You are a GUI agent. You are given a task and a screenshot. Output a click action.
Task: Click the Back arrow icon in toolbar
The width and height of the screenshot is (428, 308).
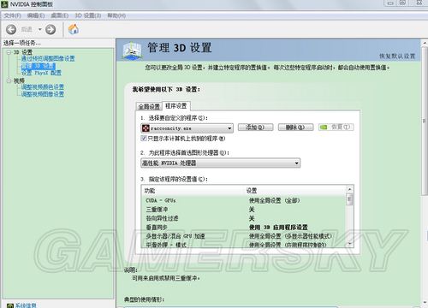[x=11, y=29]
